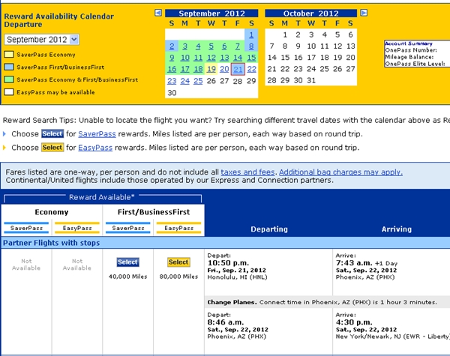Click the SaverPass First/BusinessFirst blue legend swatch

coord(9,67)
